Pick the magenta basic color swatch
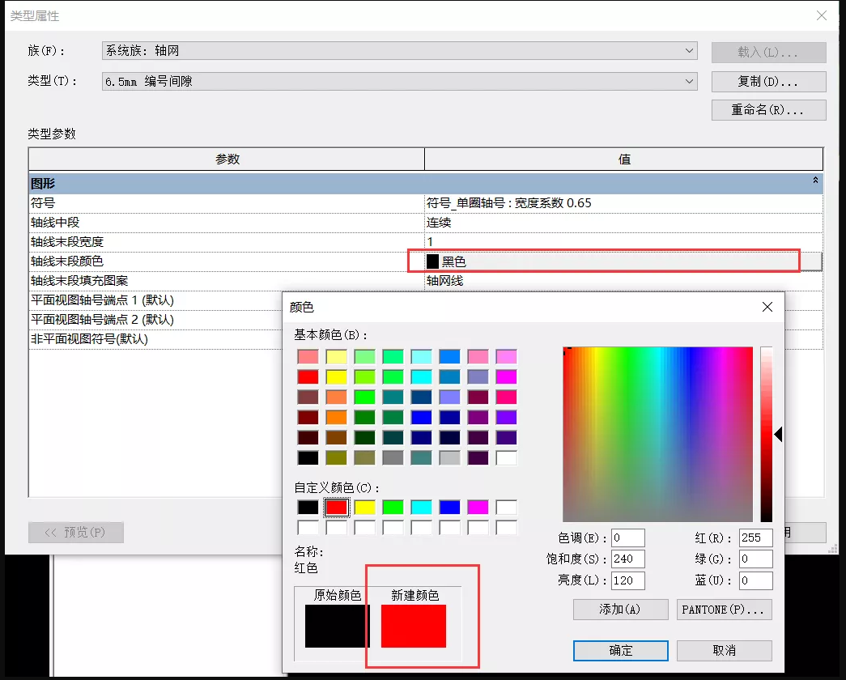Image resolution: width=846 pixels, height=680 pixels. point(506,376)
